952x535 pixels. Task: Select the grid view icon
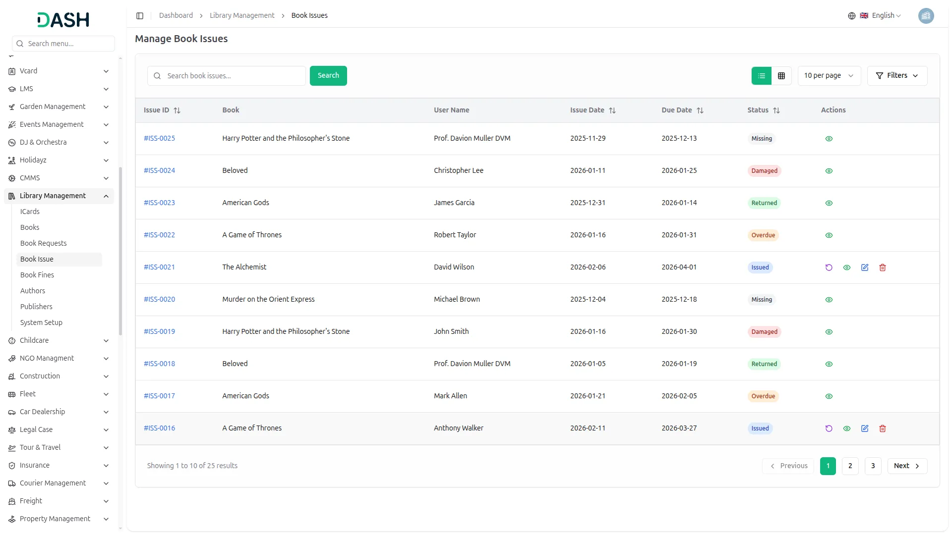(x=781, y=75)
